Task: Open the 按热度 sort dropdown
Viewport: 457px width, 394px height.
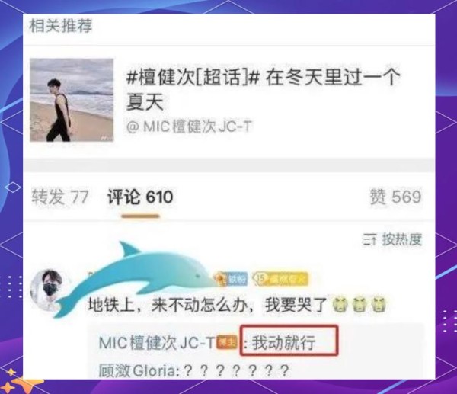Action: [x=392, y=240]
